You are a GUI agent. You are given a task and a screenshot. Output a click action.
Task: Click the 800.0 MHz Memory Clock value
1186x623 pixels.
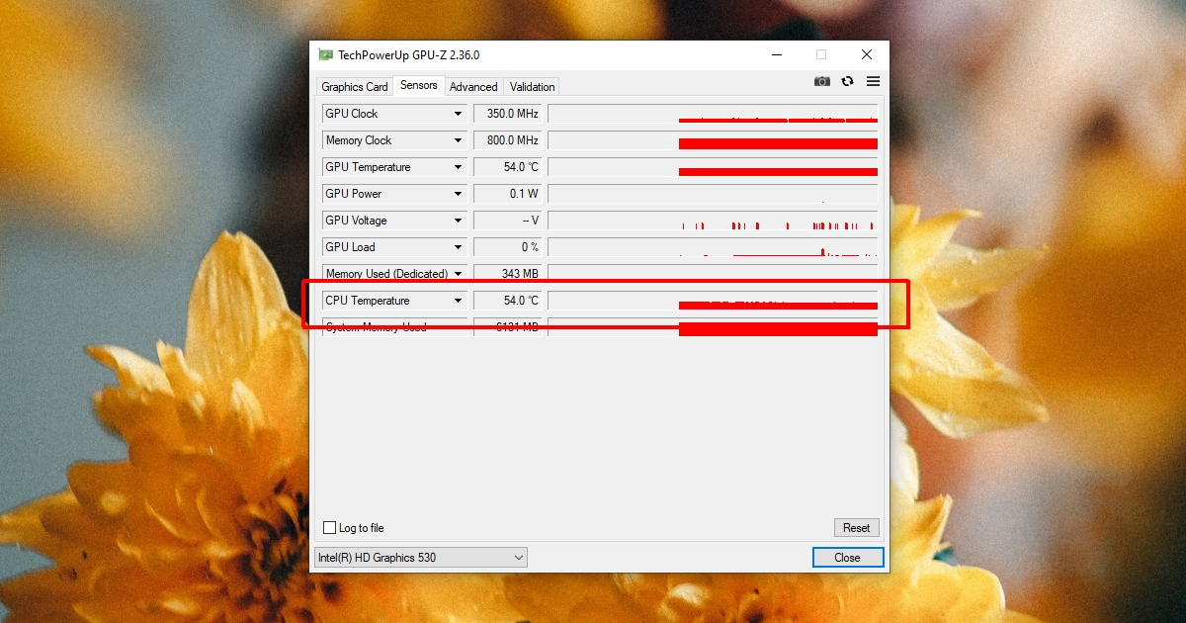[508, 140]
